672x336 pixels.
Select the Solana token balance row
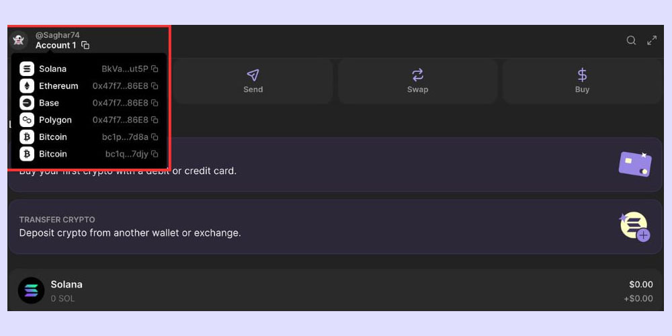click(335, 290)
